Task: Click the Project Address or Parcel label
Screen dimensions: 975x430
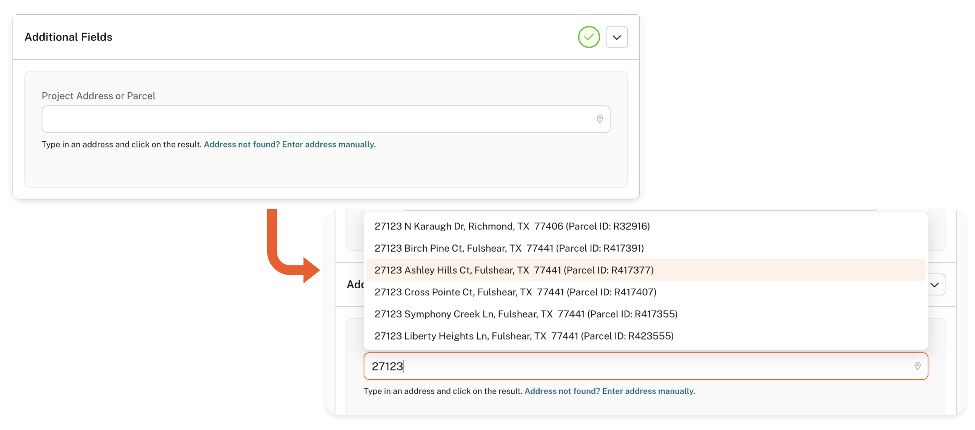Action: click(98, 96)
